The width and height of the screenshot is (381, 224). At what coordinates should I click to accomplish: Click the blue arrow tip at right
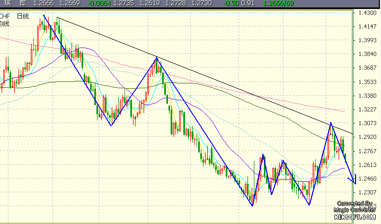355,183
